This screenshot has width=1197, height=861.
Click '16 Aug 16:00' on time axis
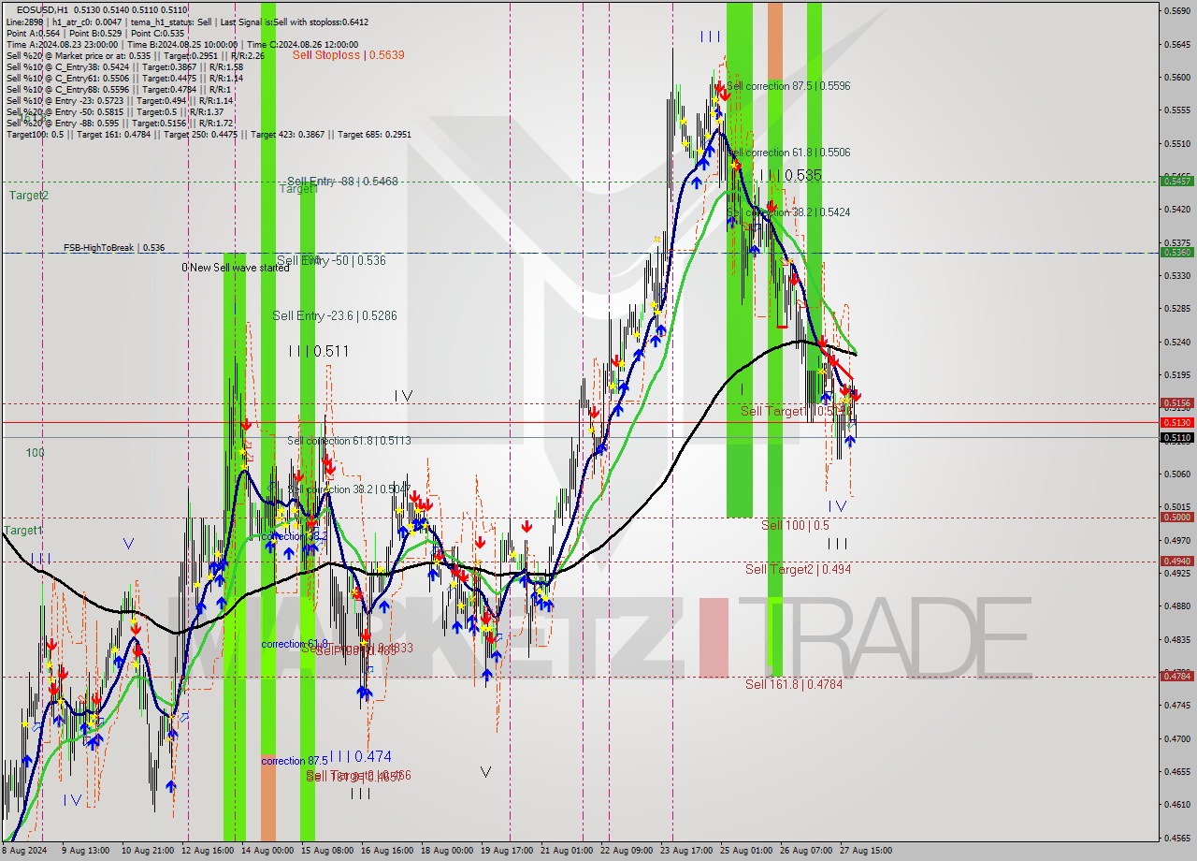pyautogui.click(x=387, y=851)
